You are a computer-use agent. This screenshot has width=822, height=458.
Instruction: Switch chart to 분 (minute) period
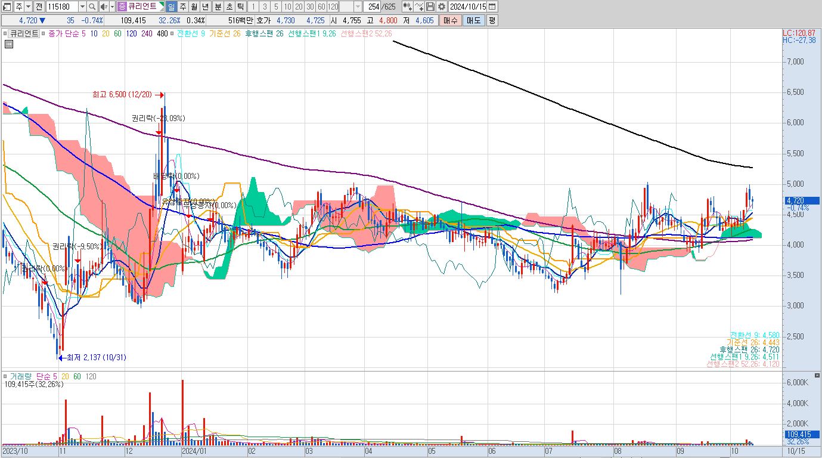pyautogui.click(x=217, y=7)
